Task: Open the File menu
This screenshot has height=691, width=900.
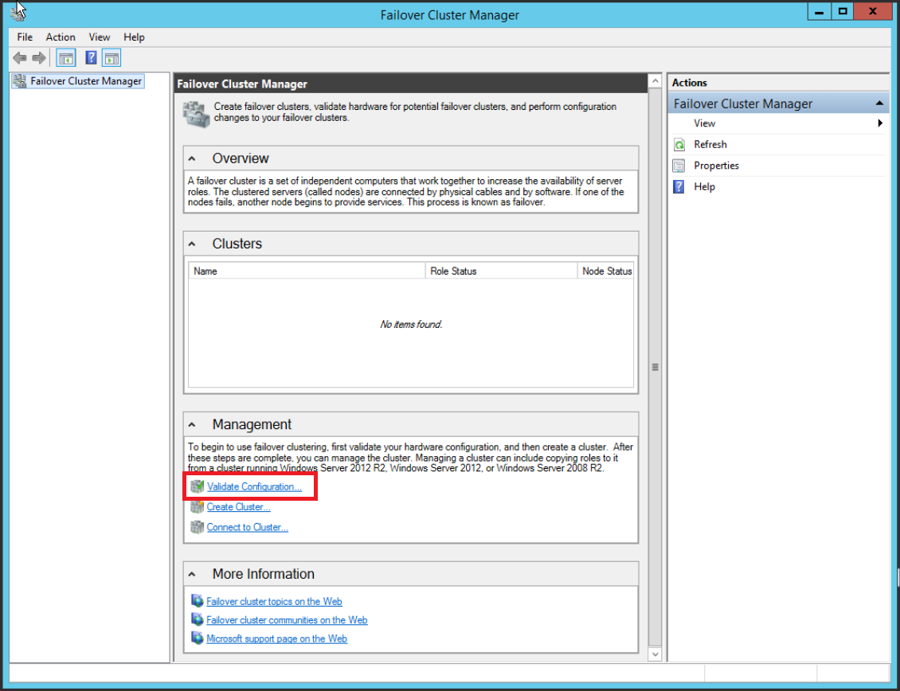Action: click(x=25, y=37)
